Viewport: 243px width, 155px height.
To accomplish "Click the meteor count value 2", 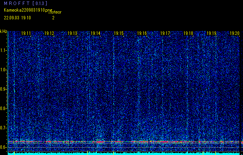I will 53,18.
